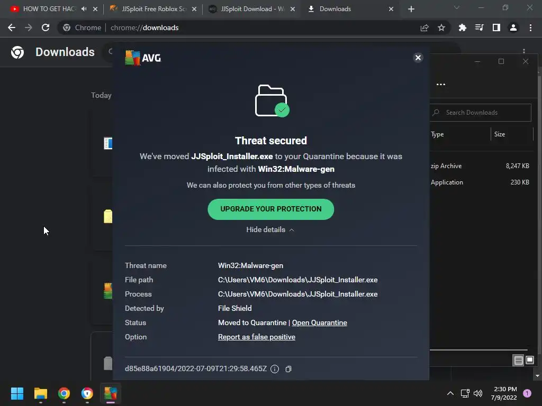
Task: Select File Shield detected-by value
Action: tap(234, 308)
